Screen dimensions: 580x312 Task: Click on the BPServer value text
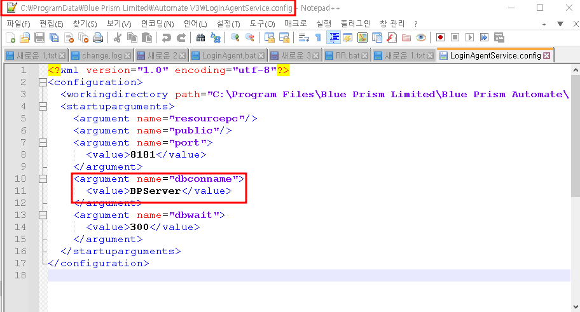pyautogui.click(x=155, y=191)
